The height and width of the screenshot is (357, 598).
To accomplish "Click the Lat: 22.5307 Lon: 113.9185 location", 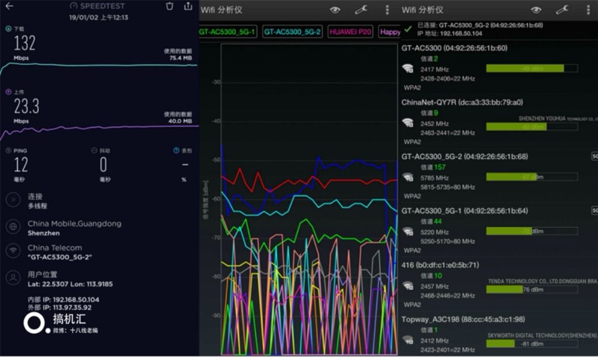I will pos(70,284).
